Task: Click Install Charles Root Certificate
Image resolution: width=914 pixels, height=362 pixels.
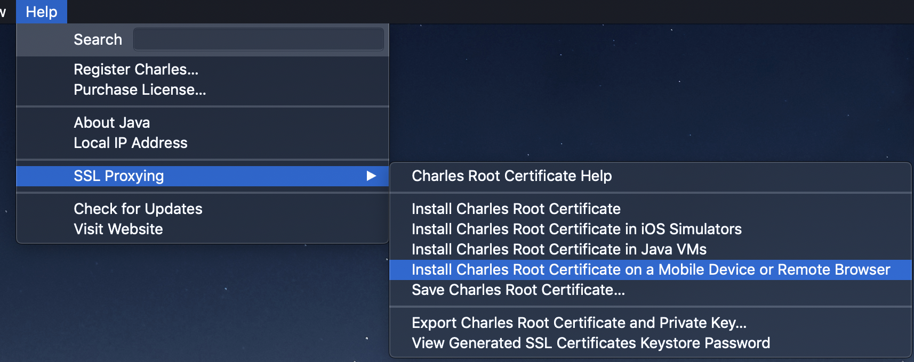Action: (x=651, y=209)
